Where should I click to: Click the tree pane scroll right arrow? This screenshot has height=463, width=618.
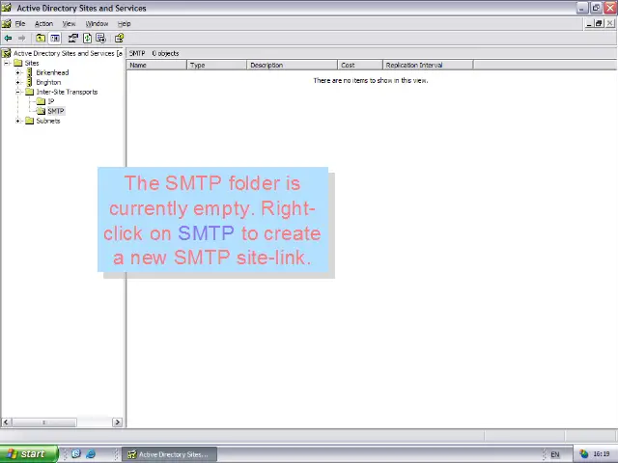(117, 422)
